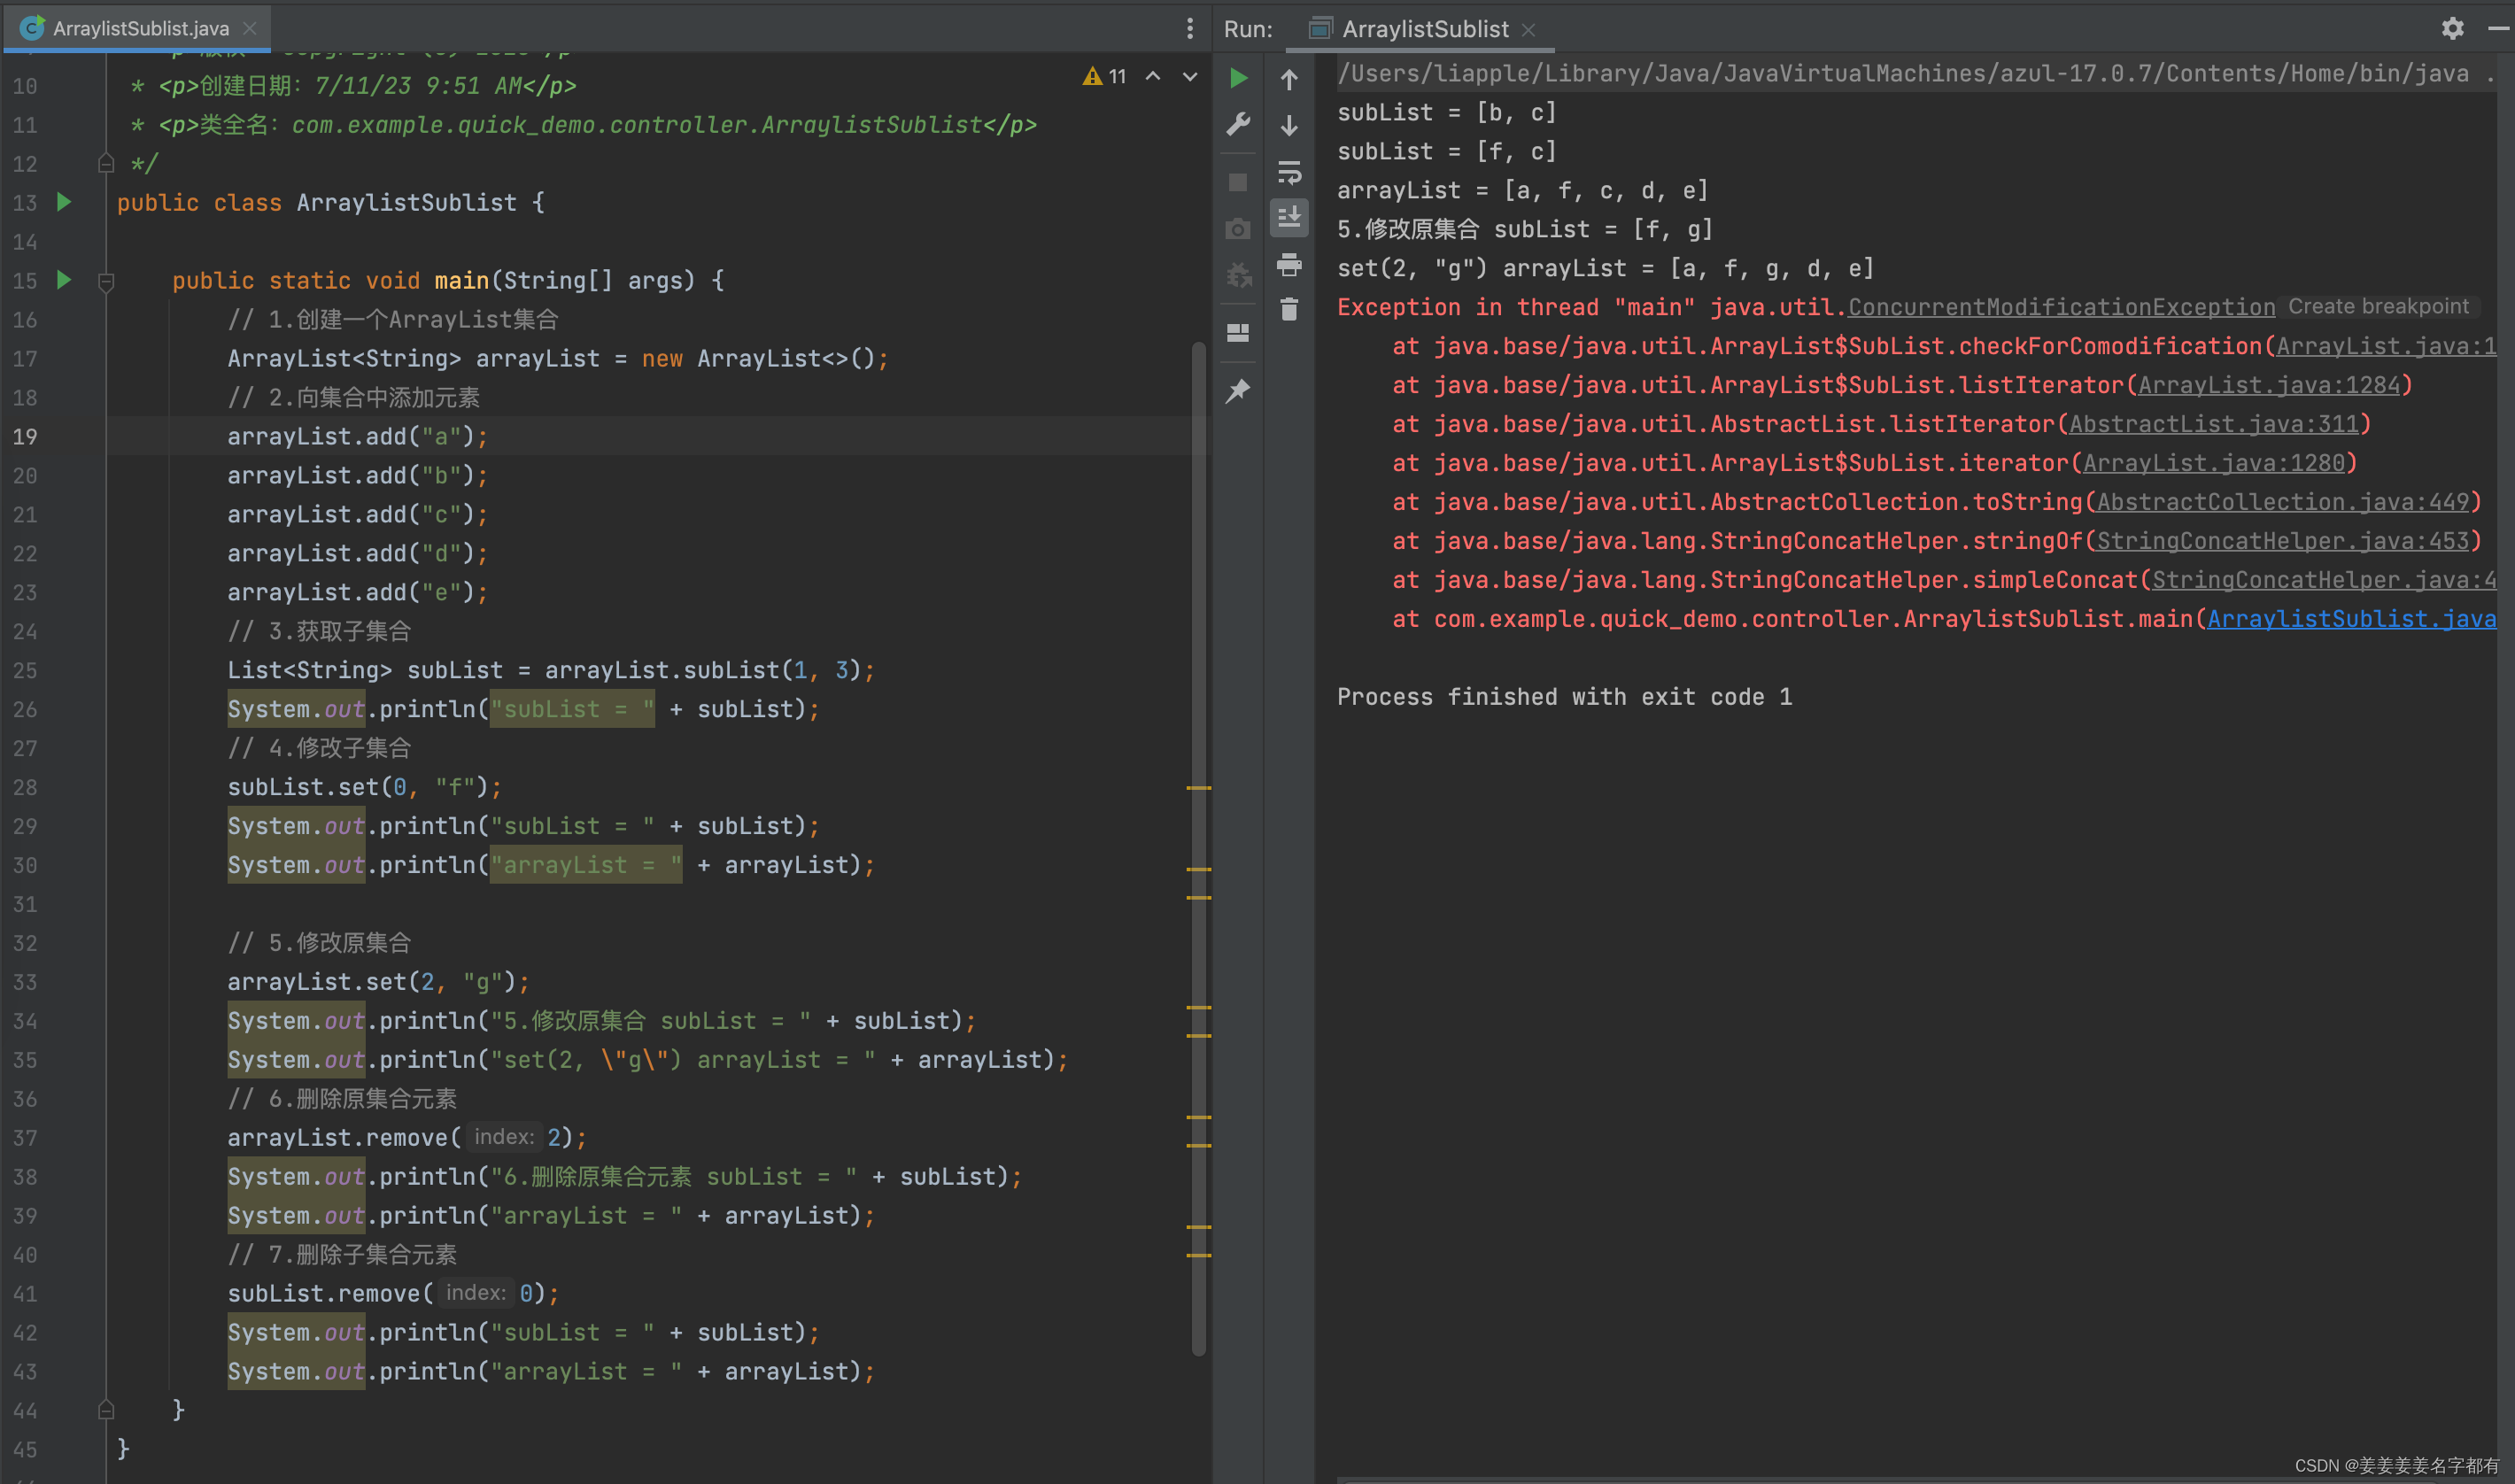Screen dimensions: 2515x1484
Task: Collapse the main method fold arrow
Action: tap(106, 281)
